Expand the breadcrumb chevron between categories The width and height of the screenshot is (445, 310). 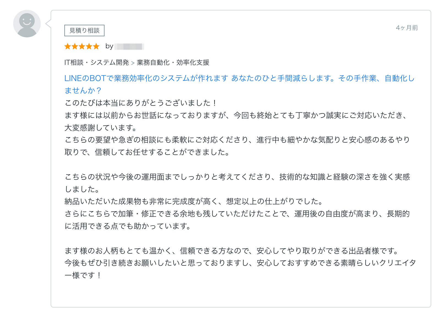point(133,62)
